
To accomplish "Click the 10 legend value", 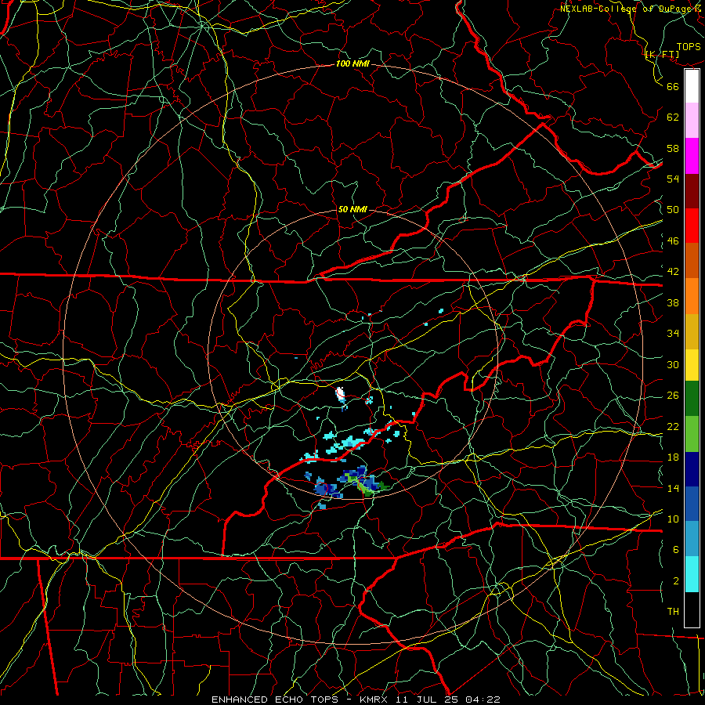I will [673, 519].
